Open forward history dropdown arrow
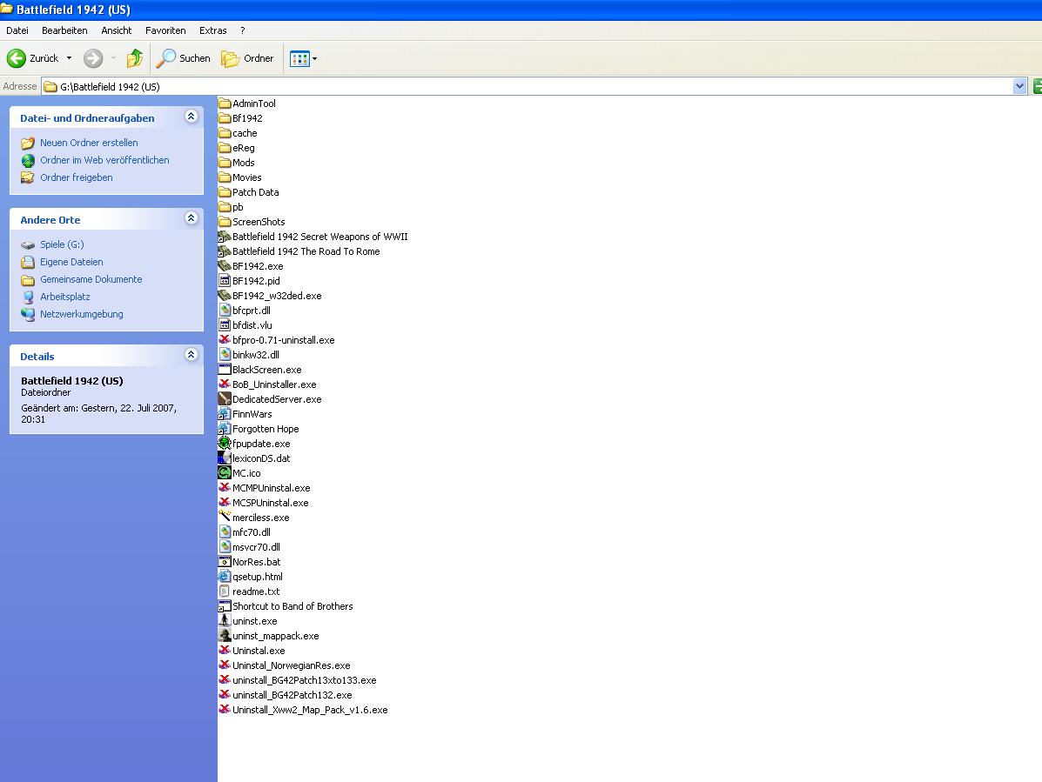The image size is (1042, 782). click(114, 58)
